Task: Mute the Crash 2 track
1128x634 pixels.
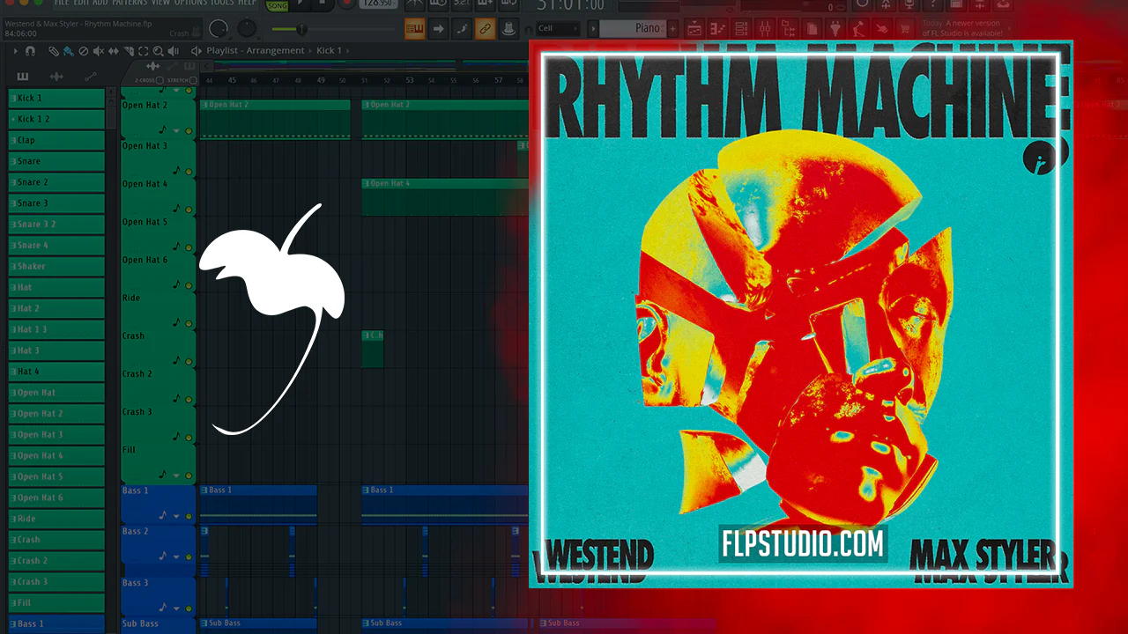Action: [x=188, y=399]
